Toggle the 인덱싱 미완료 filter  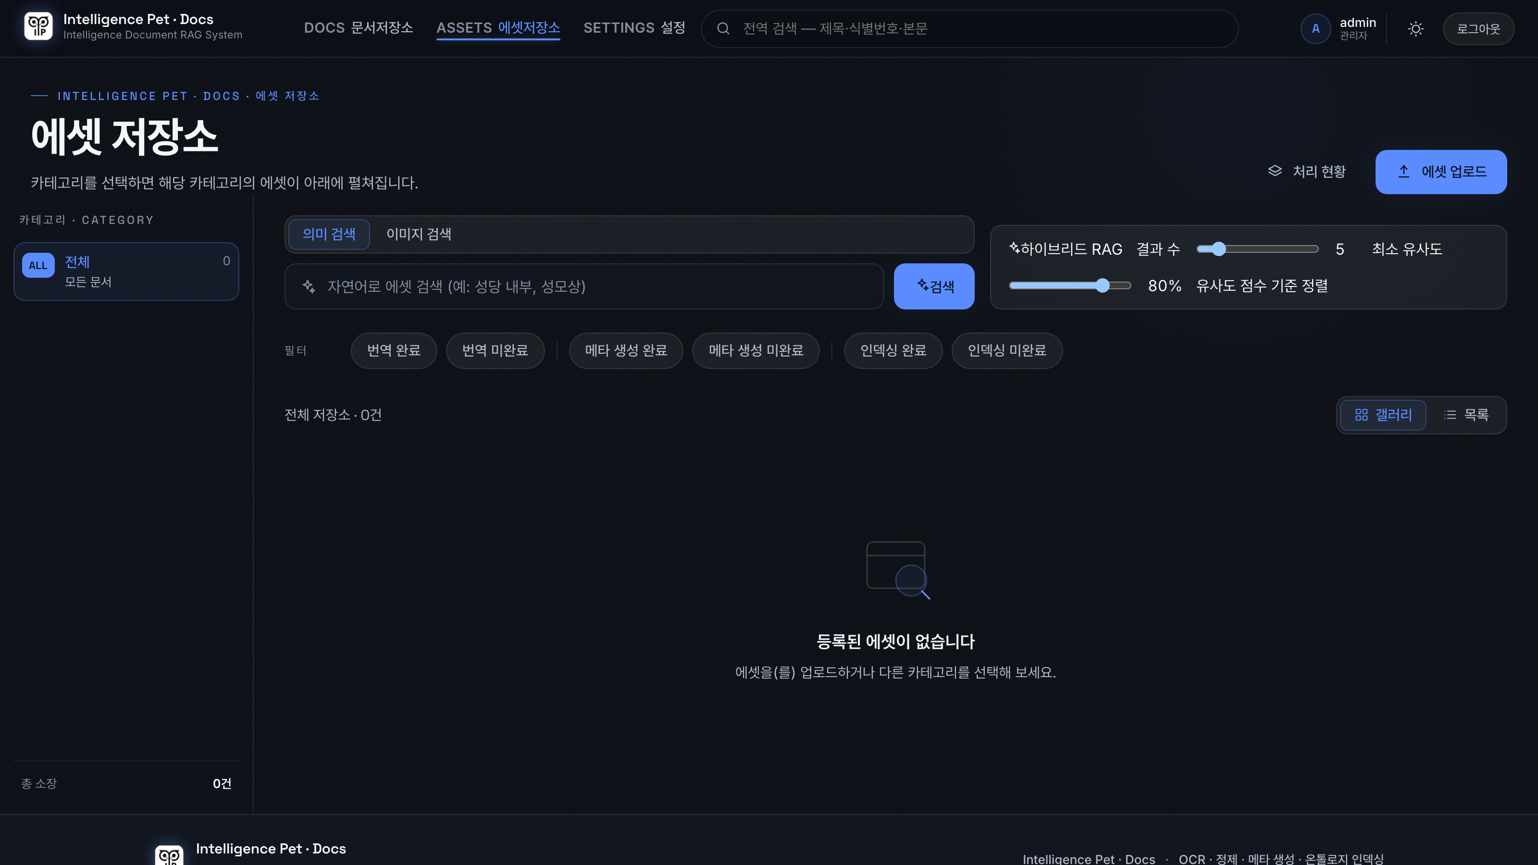point(1006,350)
